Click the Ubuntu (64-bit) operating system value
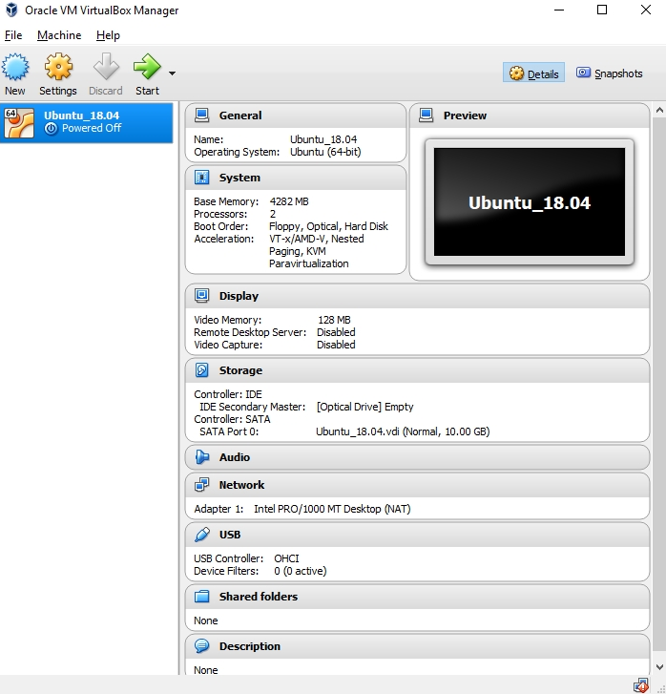 point(325,152)
